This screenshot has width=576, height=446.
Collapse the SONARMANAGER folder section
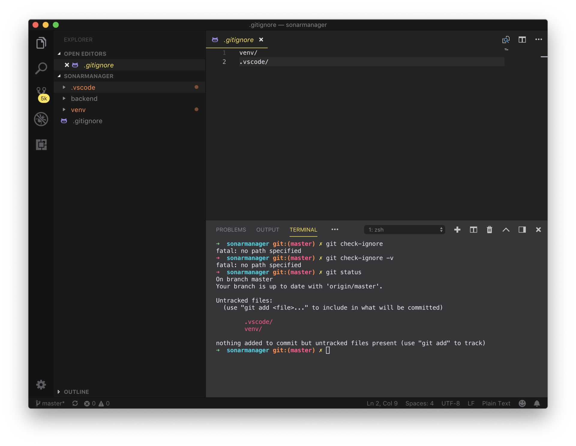[59, 76]
